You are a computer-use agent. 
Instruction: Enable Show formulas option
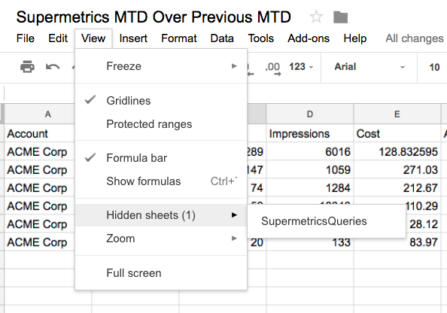coord(161,181)
